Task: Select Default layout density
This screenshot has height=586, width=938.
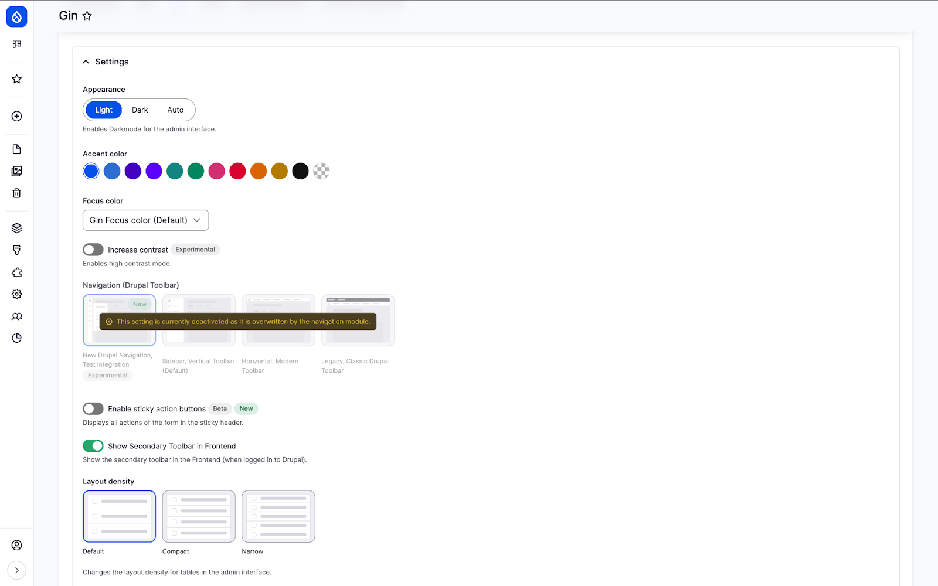Action: pyautogui.click(x=119, y=516)
